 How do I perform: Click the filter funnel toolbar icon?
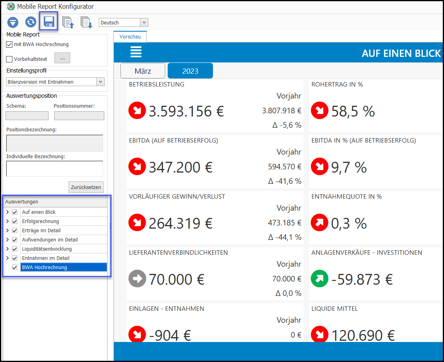pos(13,22)
